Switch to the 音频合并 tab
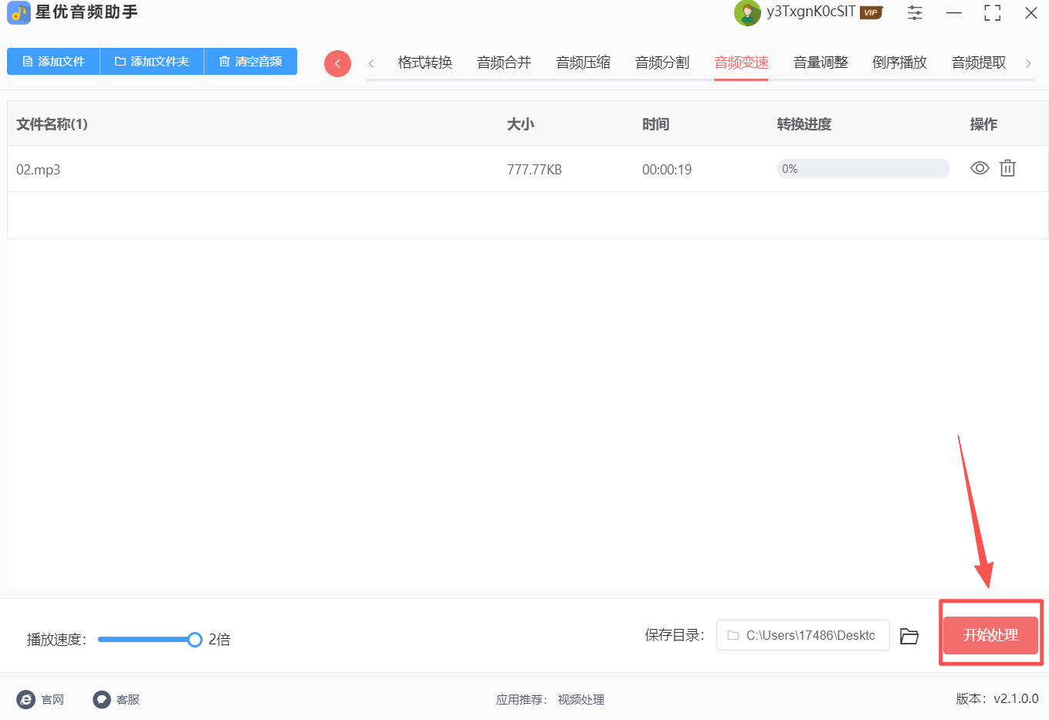Image resolution: width=1049 pixels, height=720 pixels. (x=504, y=63)
